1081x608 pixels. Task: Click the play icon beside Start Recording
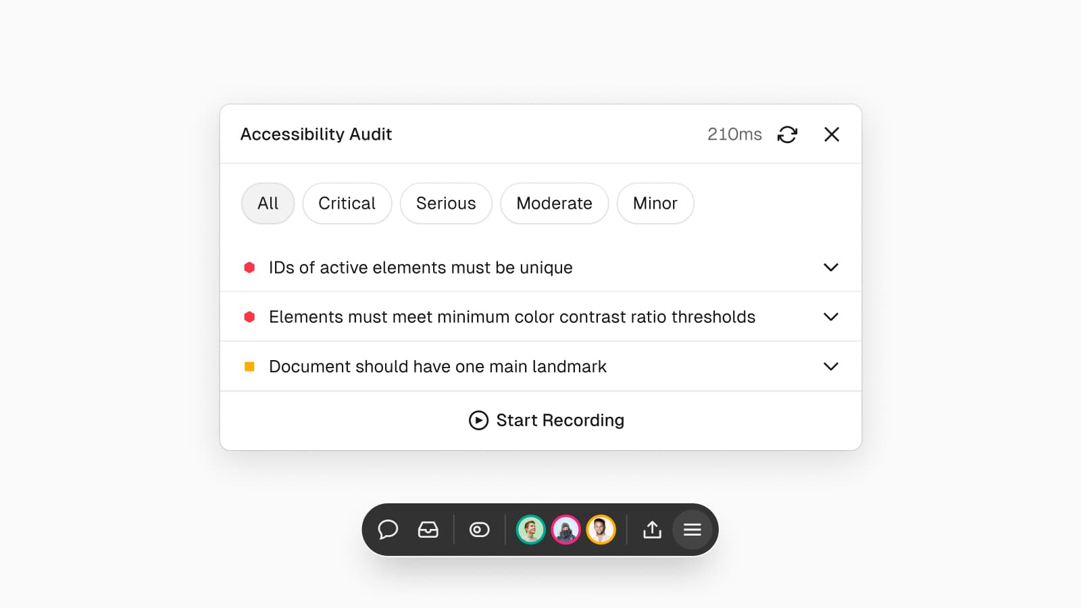[x=478, y=420]
